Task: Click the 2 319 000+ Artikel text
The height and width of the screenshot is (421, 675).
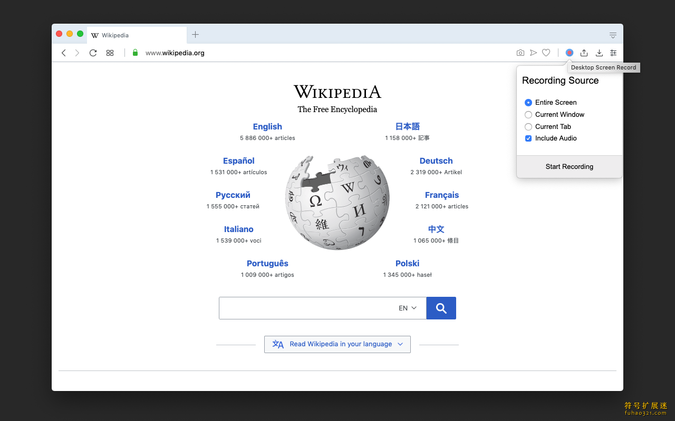Action: (x=436, y=173)
